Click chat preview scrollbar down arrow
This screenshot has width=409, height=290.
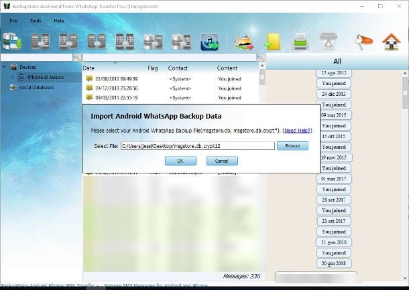point(405,278)
